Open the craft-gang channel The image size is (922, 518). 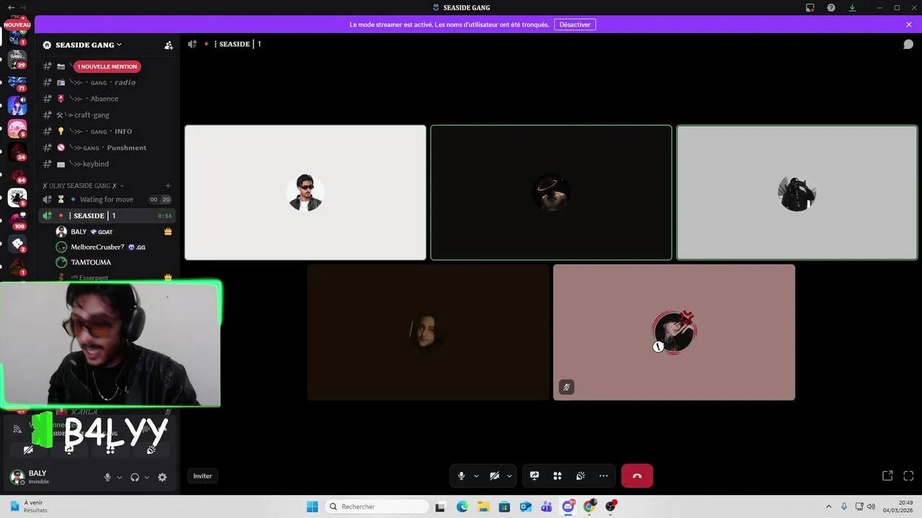pyautogui.click(x=108, y=115)
